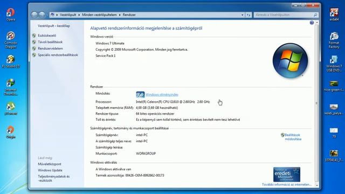The image size is (345, 194).
Task: Minimize the System window
Action: click(295, 5)
